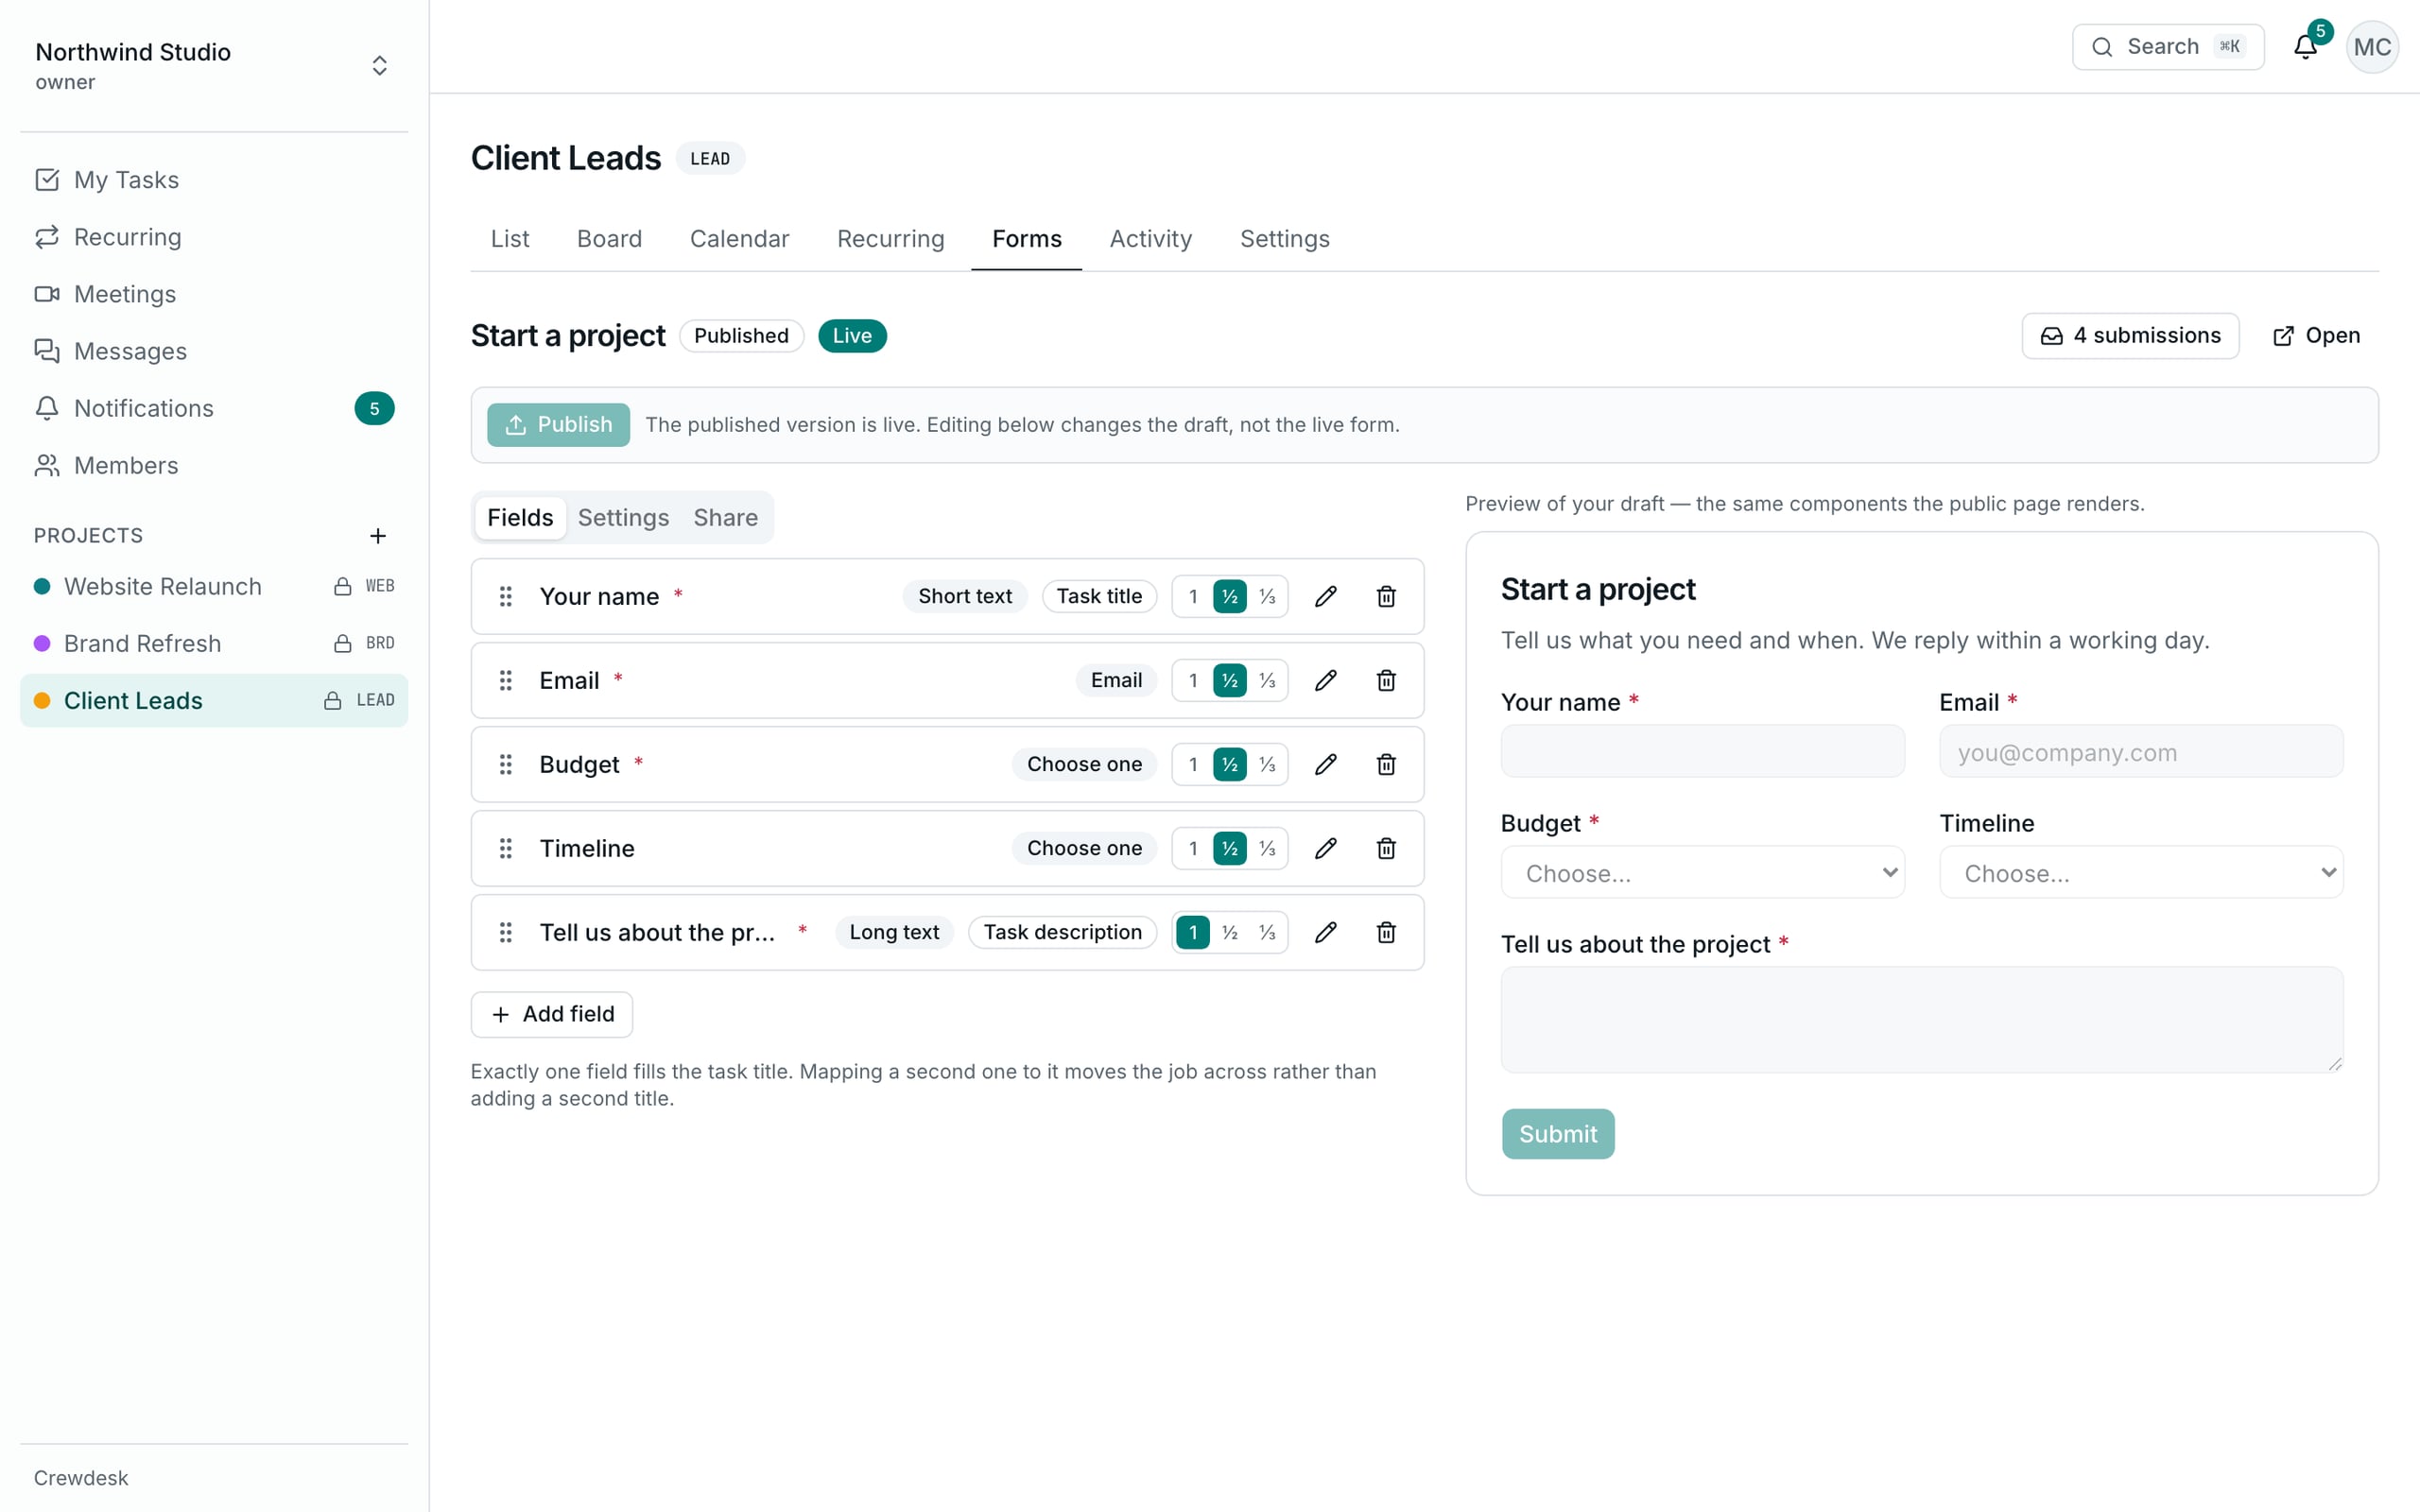Screen dimensions: 2420x1512
Task: View the 4 submissions
Action: 2130,336
